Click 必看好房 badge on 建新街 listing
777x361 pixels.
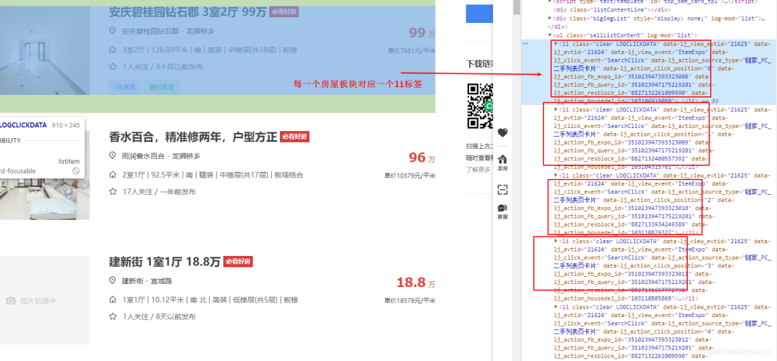238,262
